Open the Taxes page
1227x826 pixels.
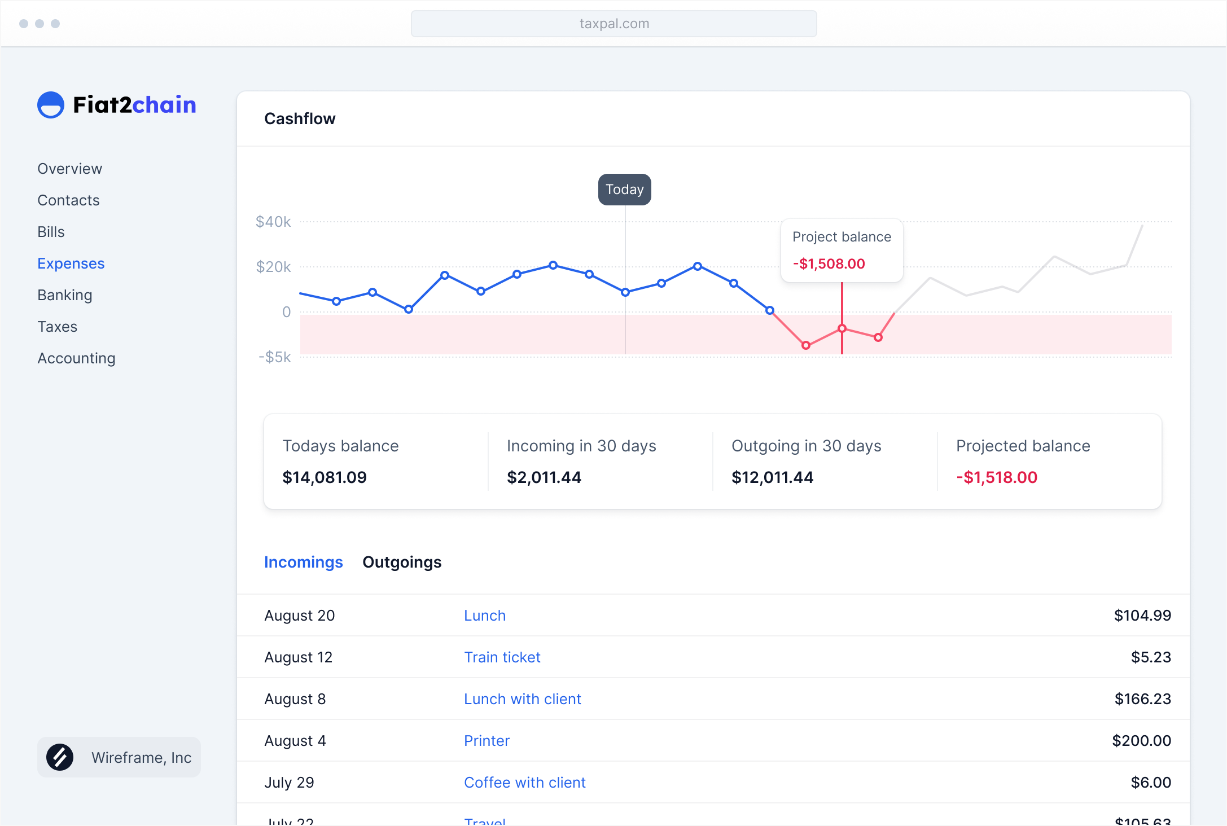pos(57,327)
